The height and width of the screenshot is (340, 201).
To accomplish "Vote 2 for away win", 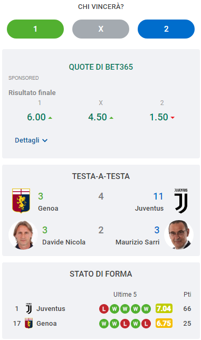I will point(166,29).
